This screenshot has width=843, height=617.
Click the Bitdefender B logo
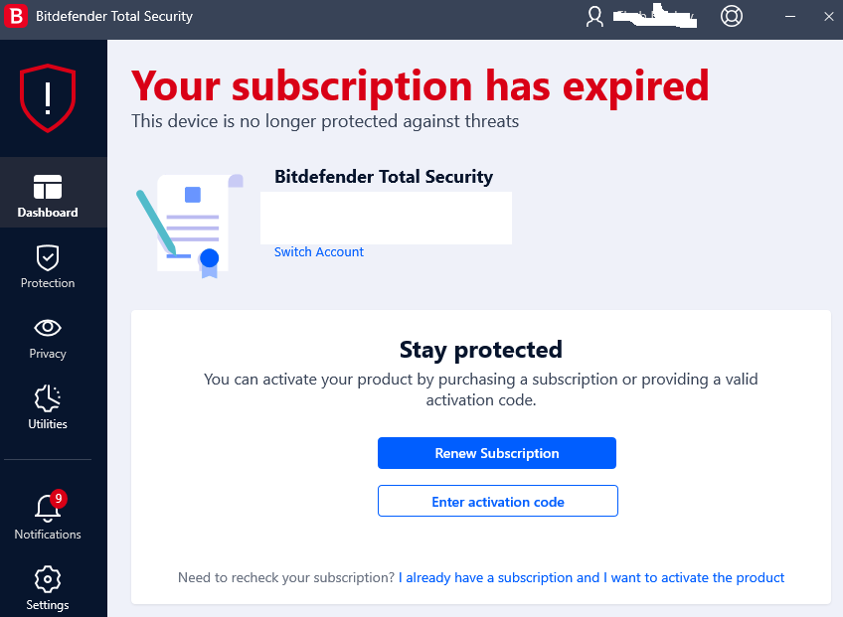click(x=16, y=16)
